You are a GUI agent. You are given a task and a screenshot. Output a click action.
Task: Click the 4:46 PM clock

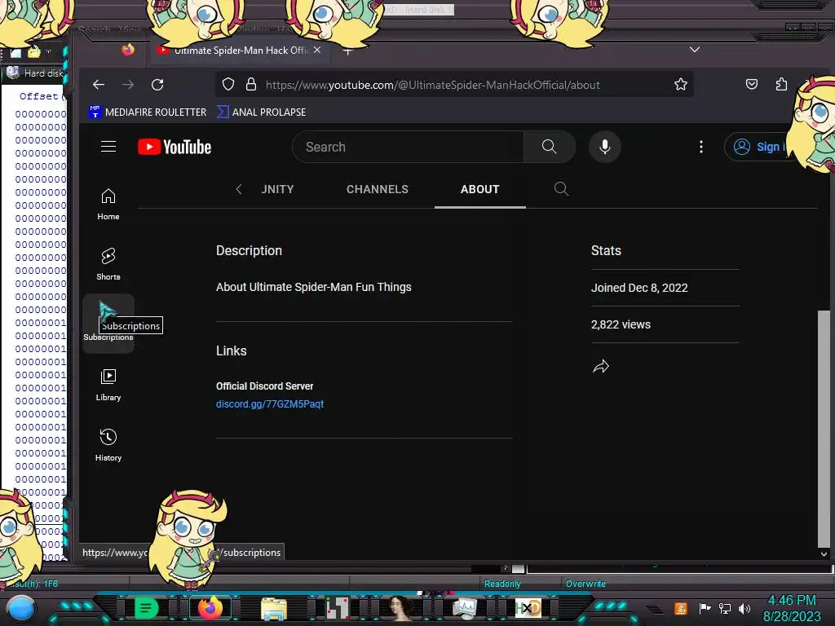click(792, 600)
